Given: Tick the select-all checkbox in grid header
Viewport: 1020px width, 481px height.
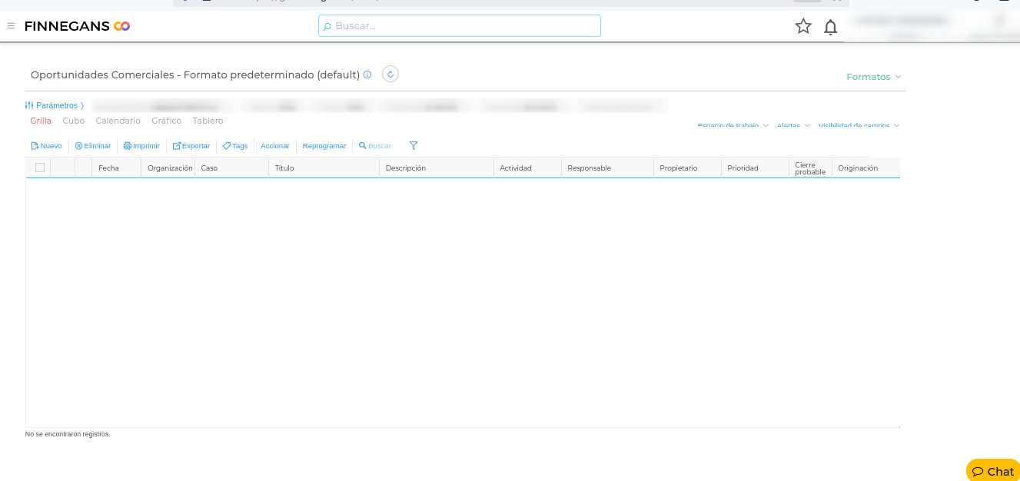Looking at the screenshot, I should (40, 168).
